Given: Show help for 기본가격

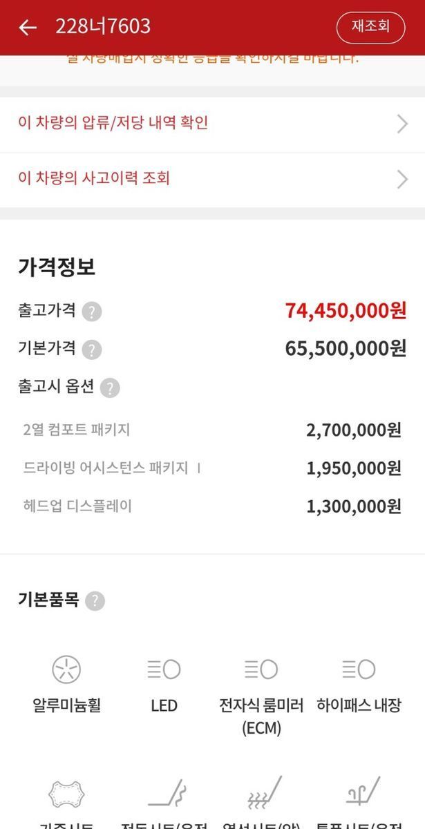Looking at the screenshot, I should 91,350.
